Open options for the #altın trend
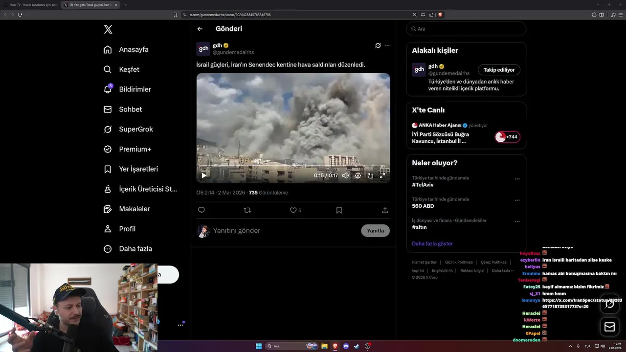 [x=517, y=221]
